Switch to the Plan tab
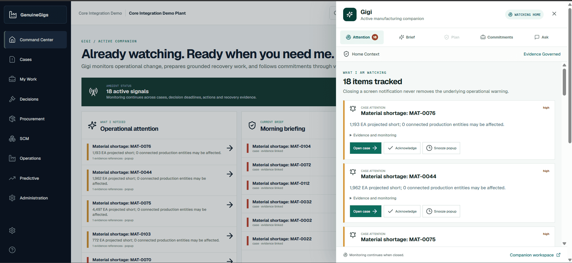 click(452, 37)
